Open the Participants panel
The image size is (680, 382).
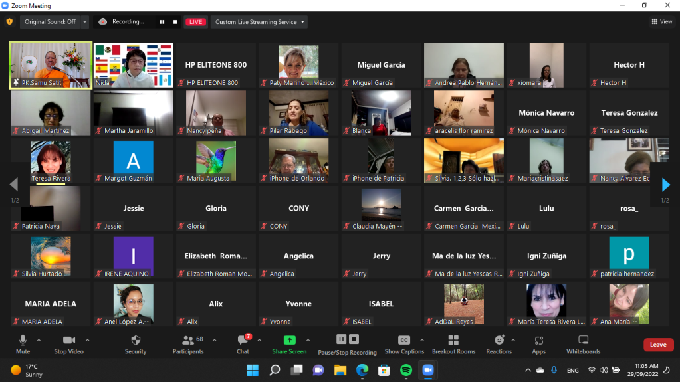click(187, 343)
